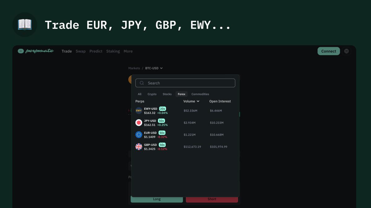The height and width of the screenshot is (208, 371).
Task: Select the GBP-USD market row
Action: tap(185, 147)
